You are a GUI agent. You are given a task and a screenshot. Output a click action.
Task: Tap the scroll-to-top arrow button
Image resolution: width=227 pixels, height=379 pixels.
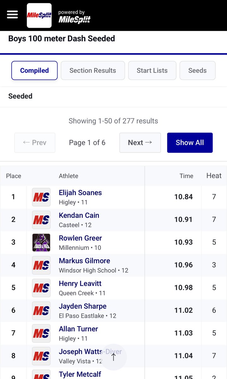tap(114, 357)
